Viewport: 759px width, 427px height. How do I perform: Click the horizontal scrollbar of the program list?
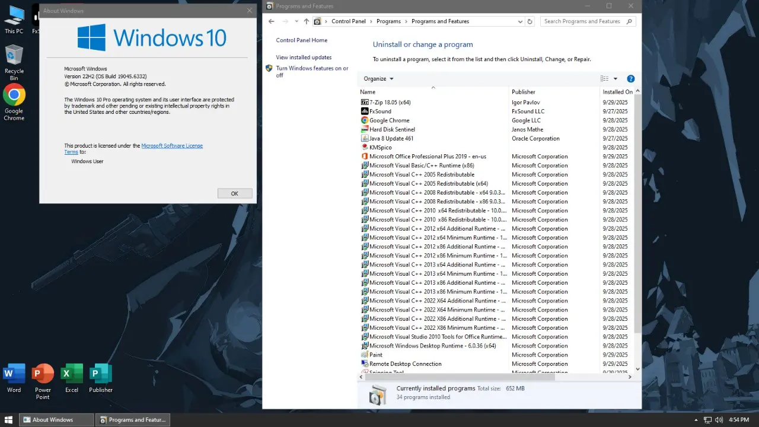(x=460, y=376)
